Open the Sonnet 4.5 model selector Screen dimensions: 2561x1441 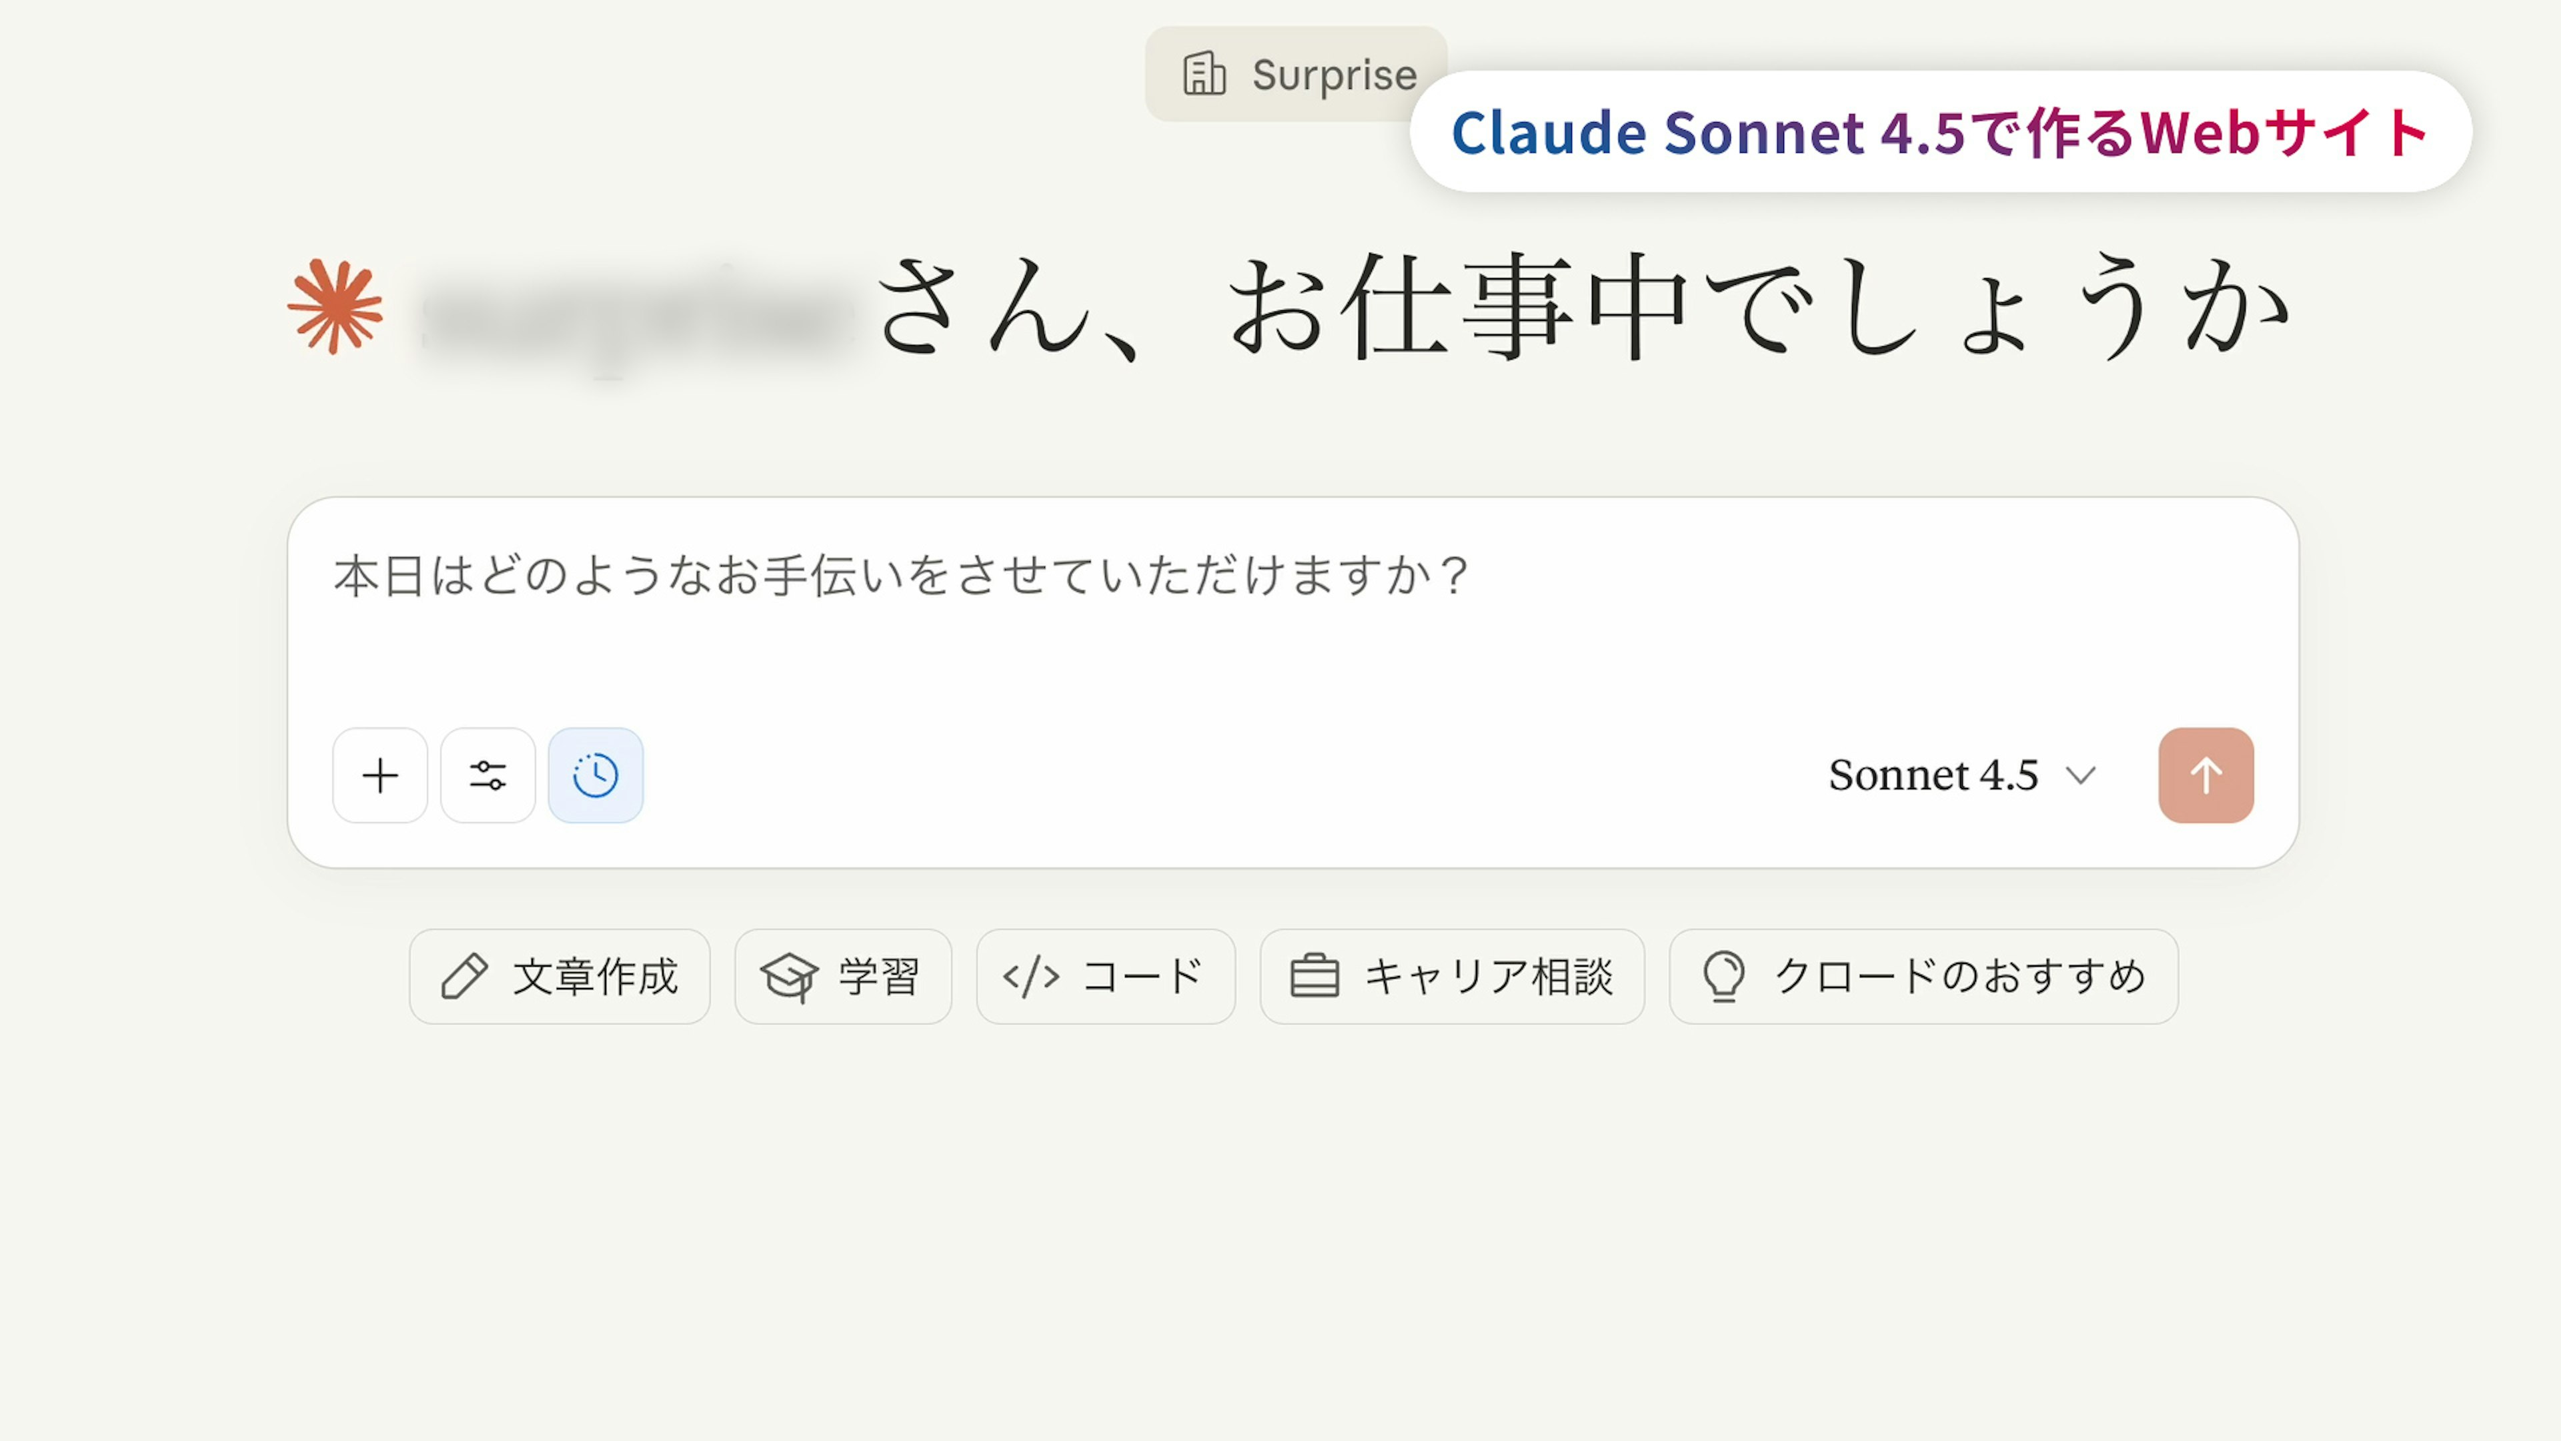tap(1933, 776)
